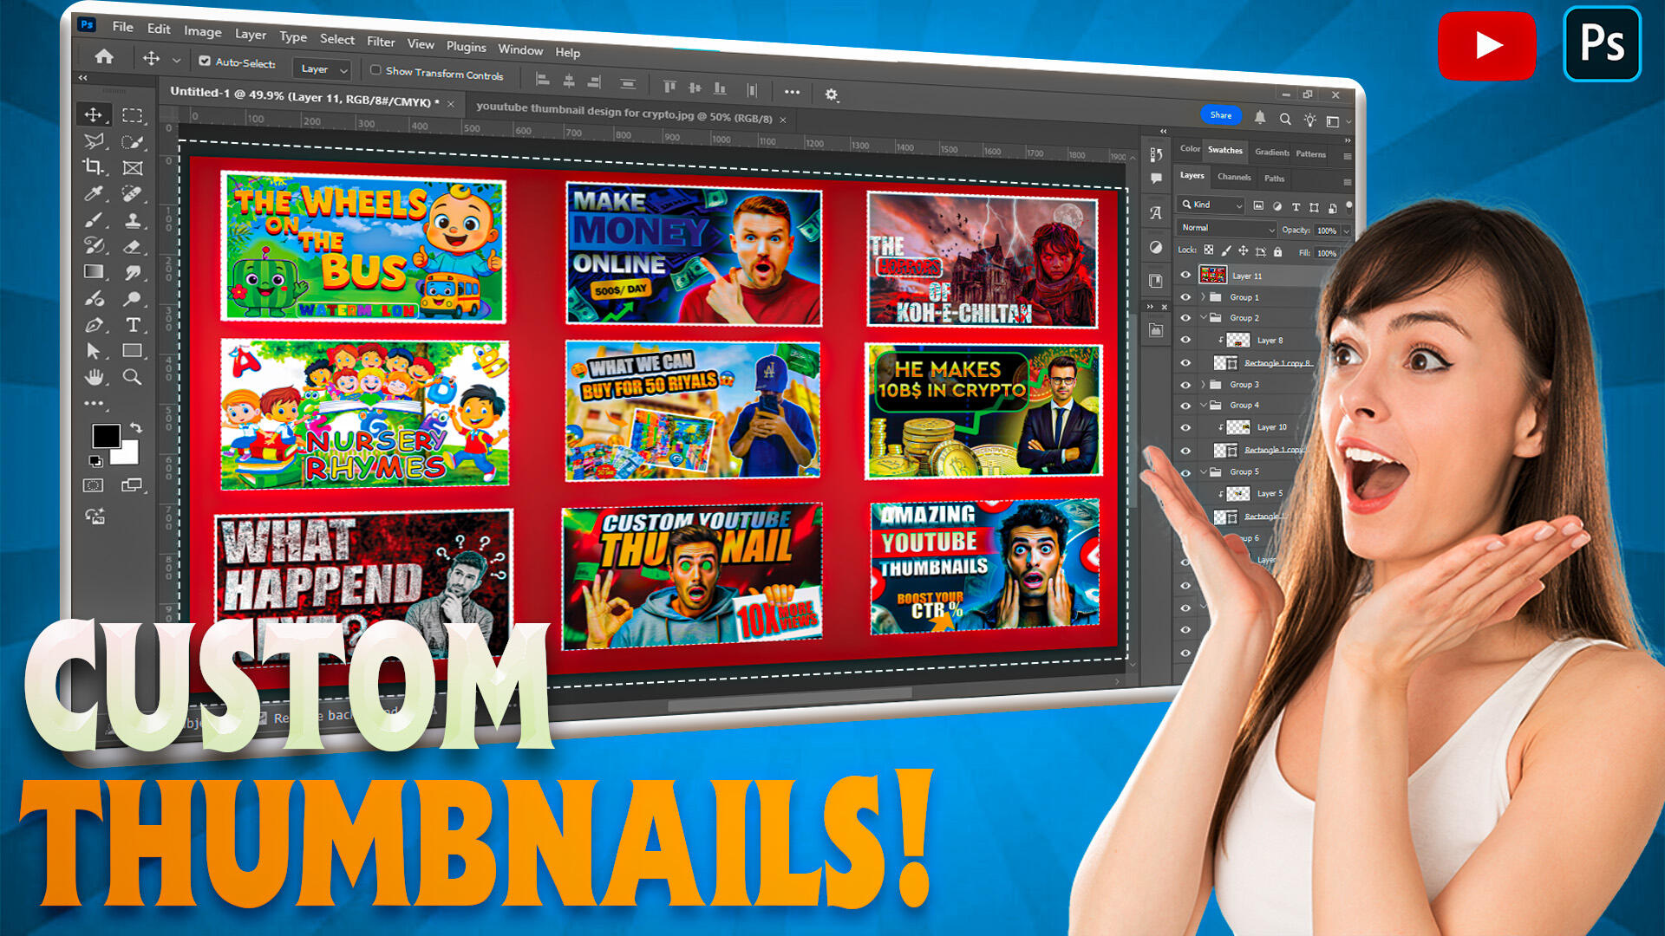This screenshot has height=936, width=1665.
Task: Switch to the Gradients tab
Action: point(1271,152)
